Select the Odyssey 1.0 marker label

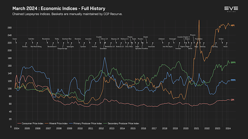(115, 39)
